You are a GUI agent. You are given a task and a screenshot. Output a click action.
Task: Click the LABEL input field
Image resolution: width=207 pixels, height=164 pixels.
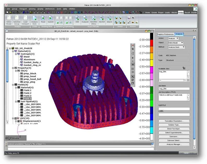click(174, 115)
